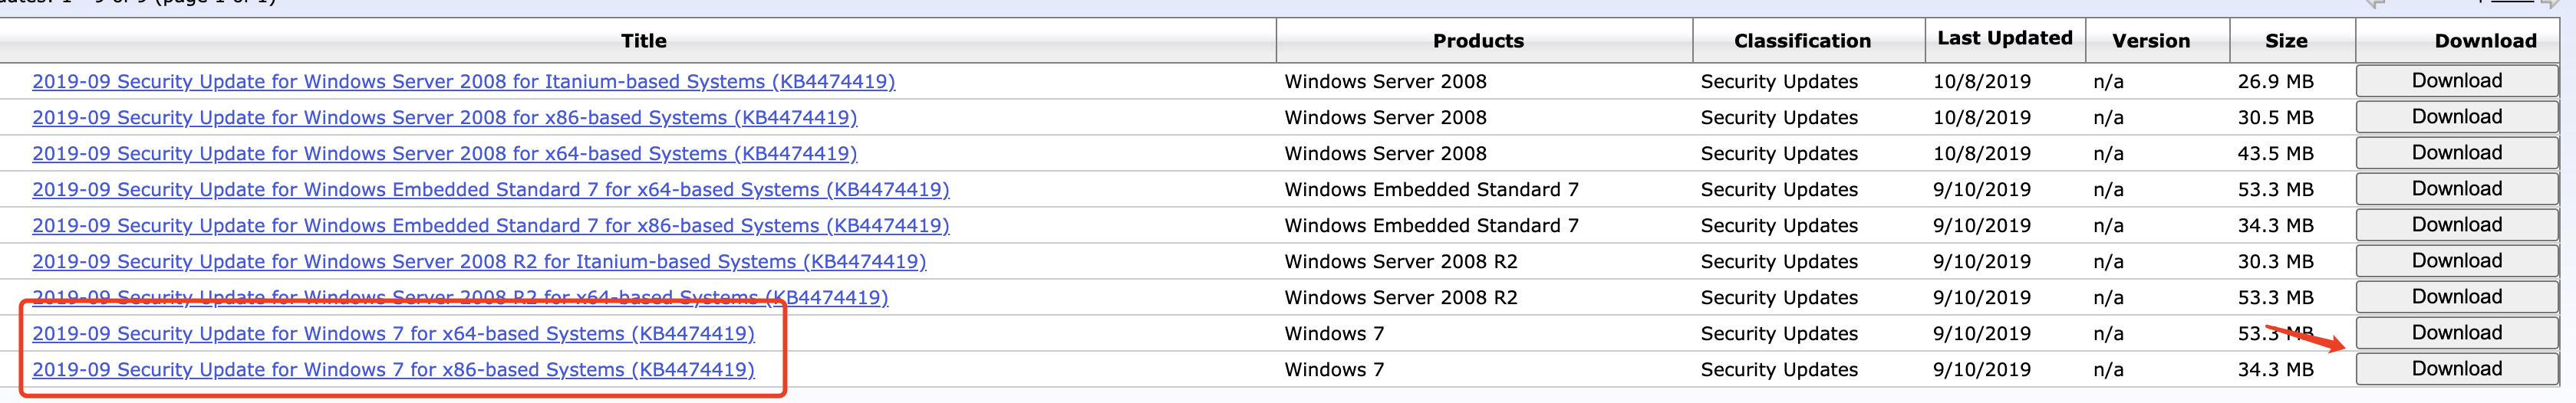The width and height of the screenshot is (2576, 403).
Task: Sort results by Classification column header
Action: (1802, 41)
